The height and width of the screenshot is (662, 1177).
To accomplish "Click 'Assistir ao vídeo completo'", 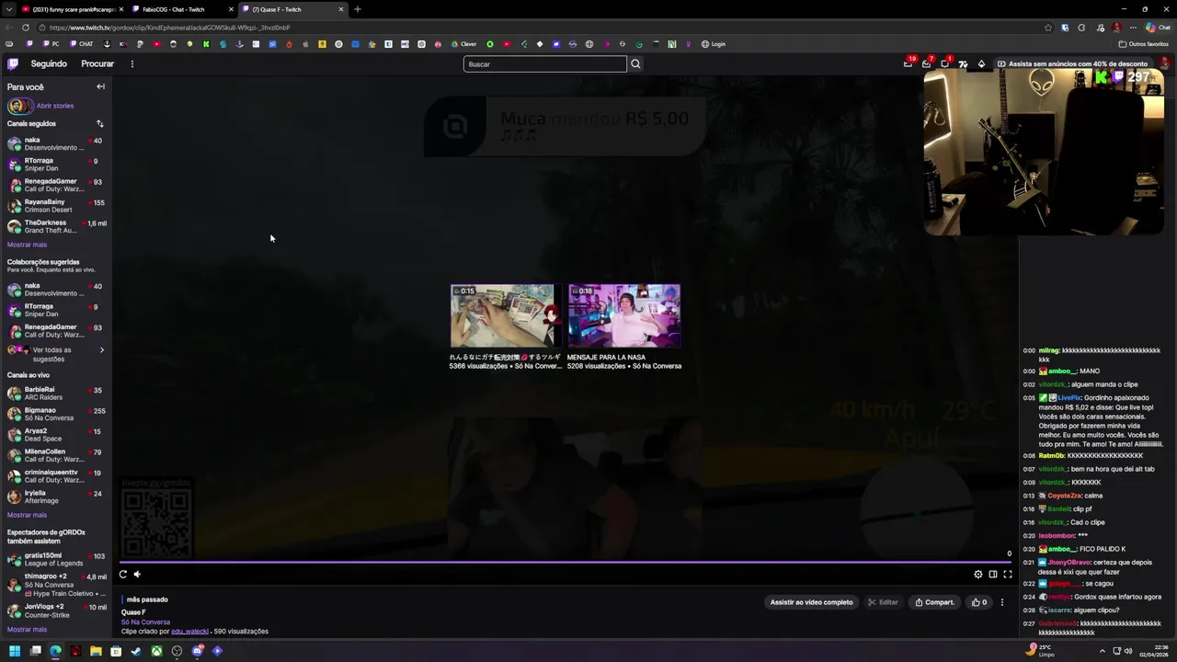I will pos(811,602).
